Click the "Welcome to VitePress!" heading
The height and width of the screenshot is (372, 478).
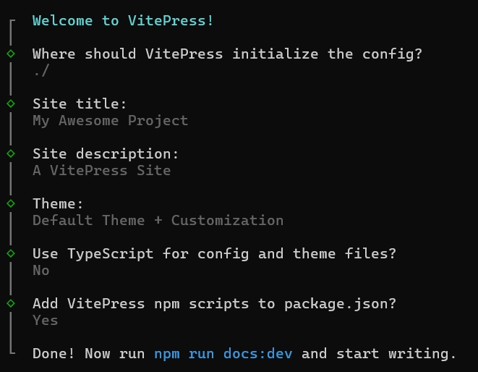[x=123, y=21]
